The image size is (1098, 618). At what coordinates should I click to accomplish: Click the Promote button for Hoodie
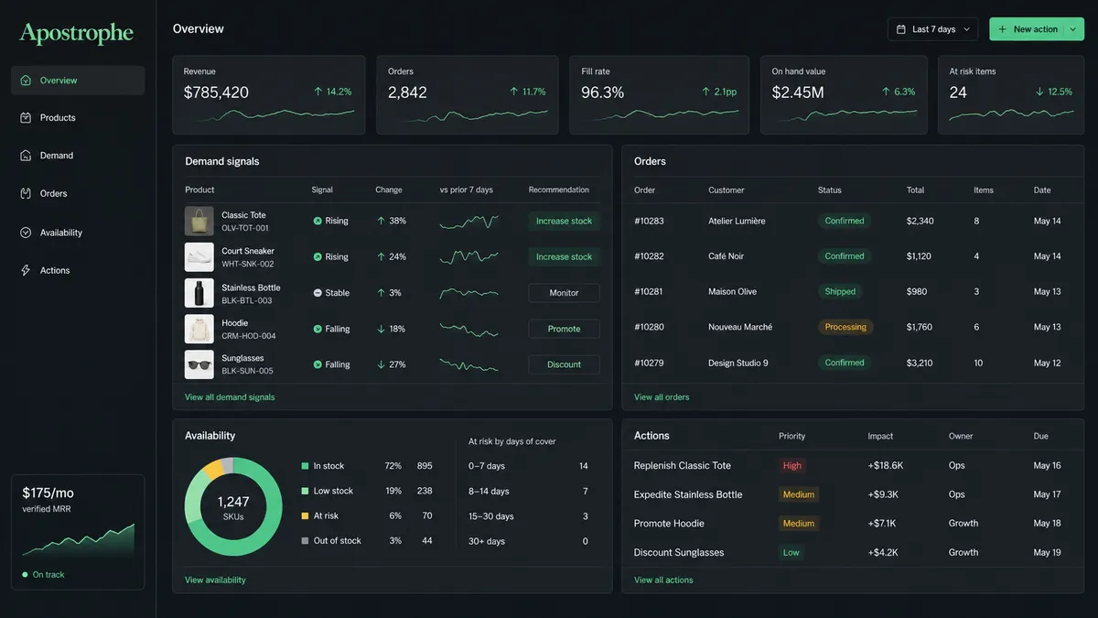pyautogui.click(x=564, y=329)
